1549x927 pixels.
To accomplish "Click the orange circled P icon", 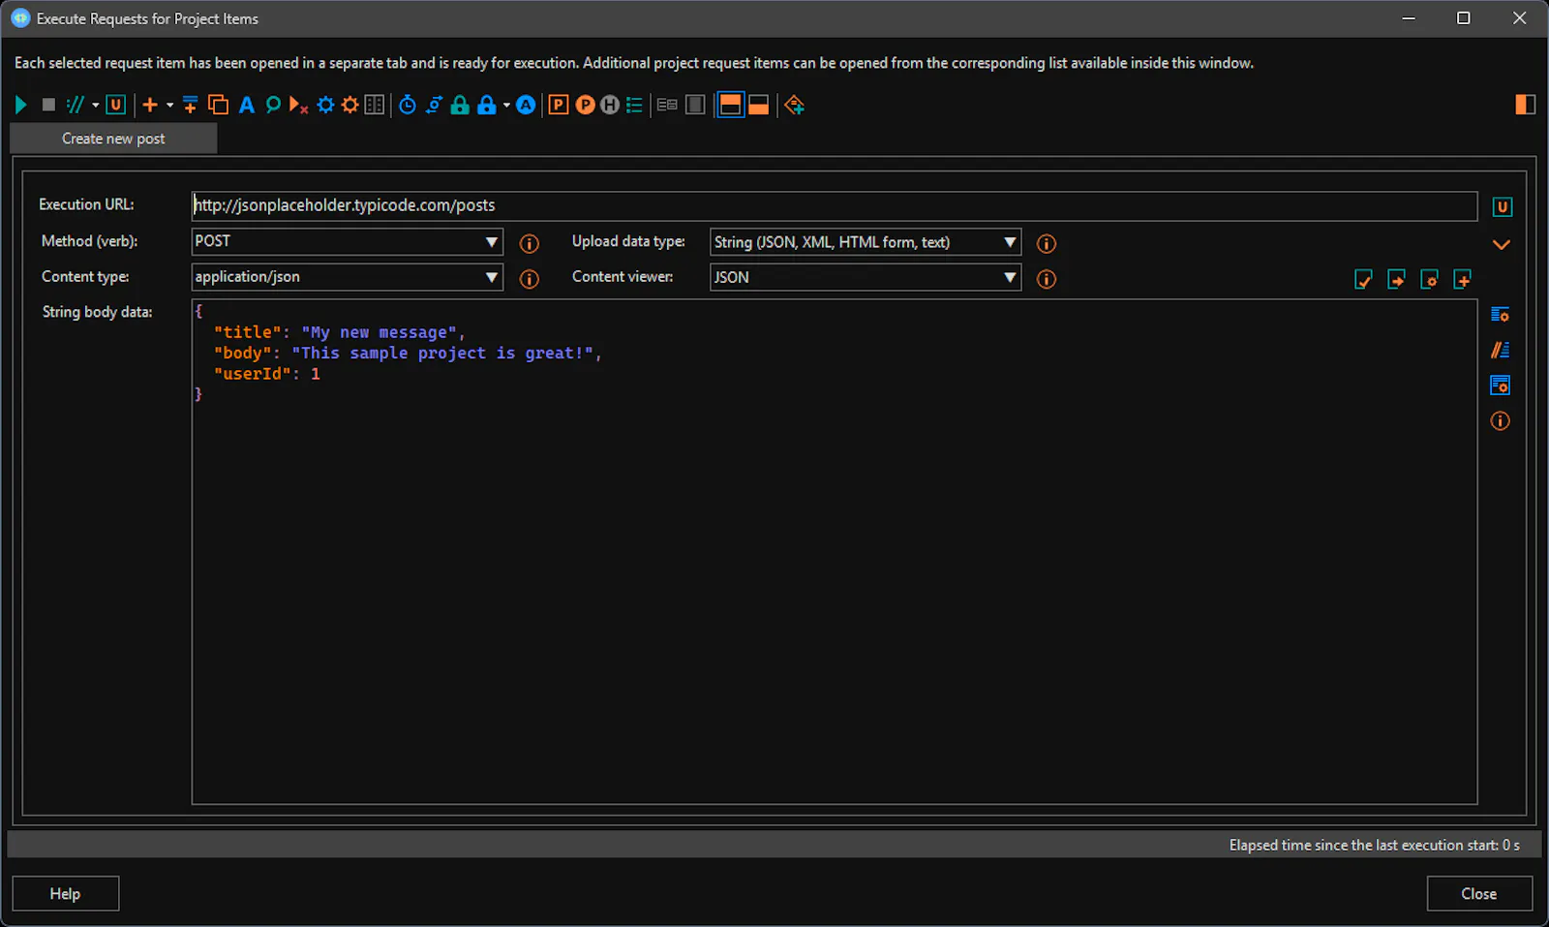I will tap(585, 105).
